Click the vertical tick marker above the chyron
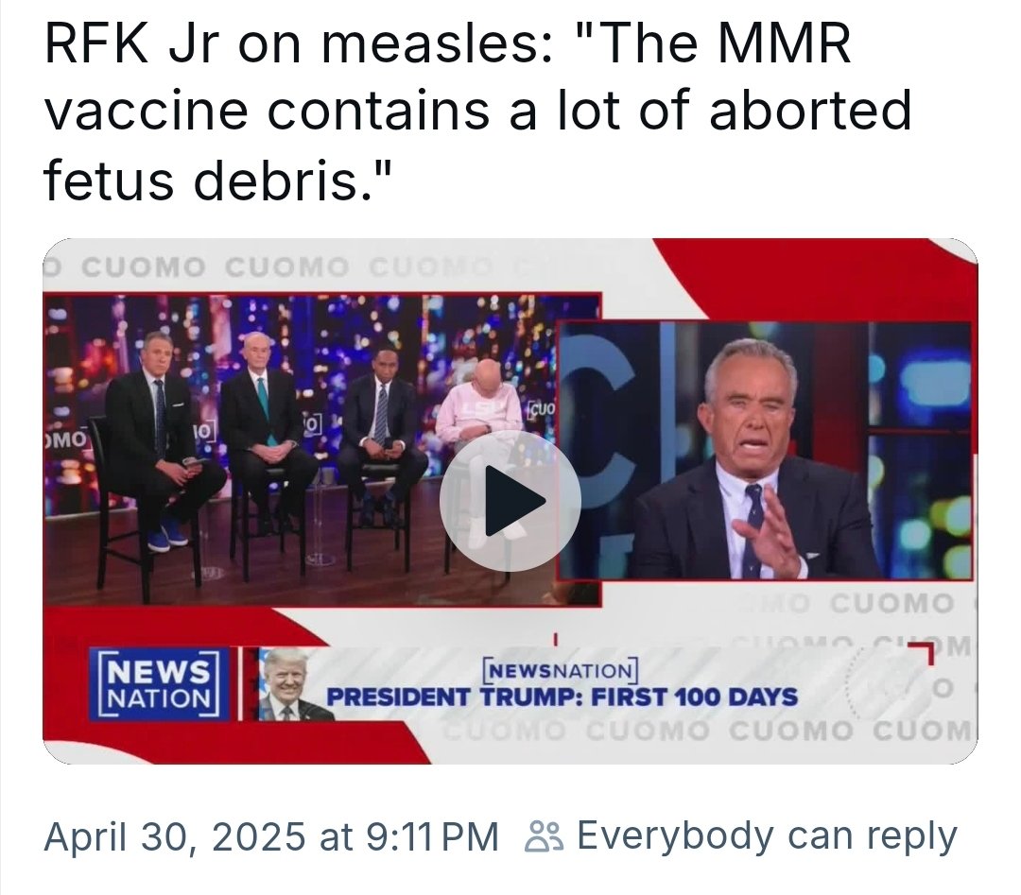 click(557, 637)
